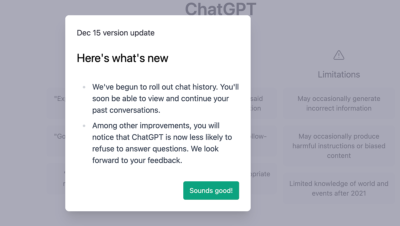Select the 'less likely to refuse' announcement text
Image resolution: width=400 pixels, height=226 pixels.
(x=162, y=143)
